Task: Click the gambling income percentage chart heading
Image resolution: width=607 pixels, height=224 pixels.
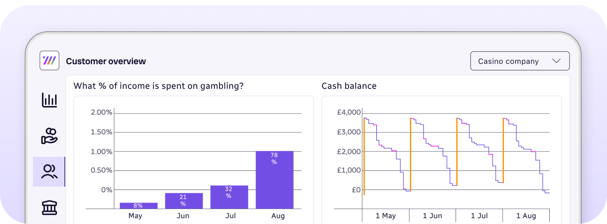Action: [x=158, y=86]
